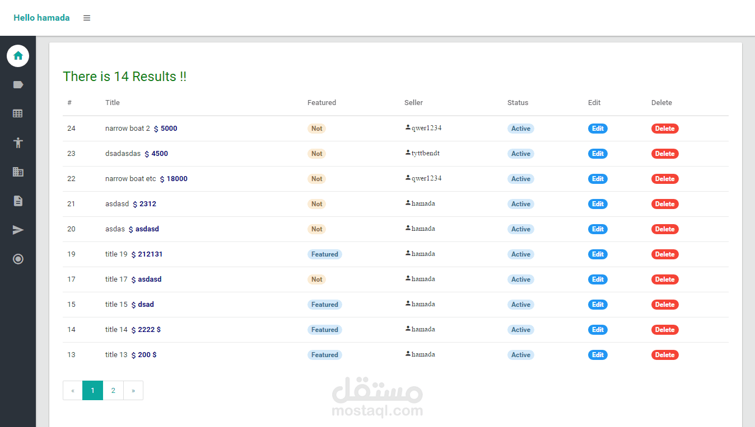Edit row 21 asdasd listing
The image size is (755, 427).
click(x=598, y=204)
